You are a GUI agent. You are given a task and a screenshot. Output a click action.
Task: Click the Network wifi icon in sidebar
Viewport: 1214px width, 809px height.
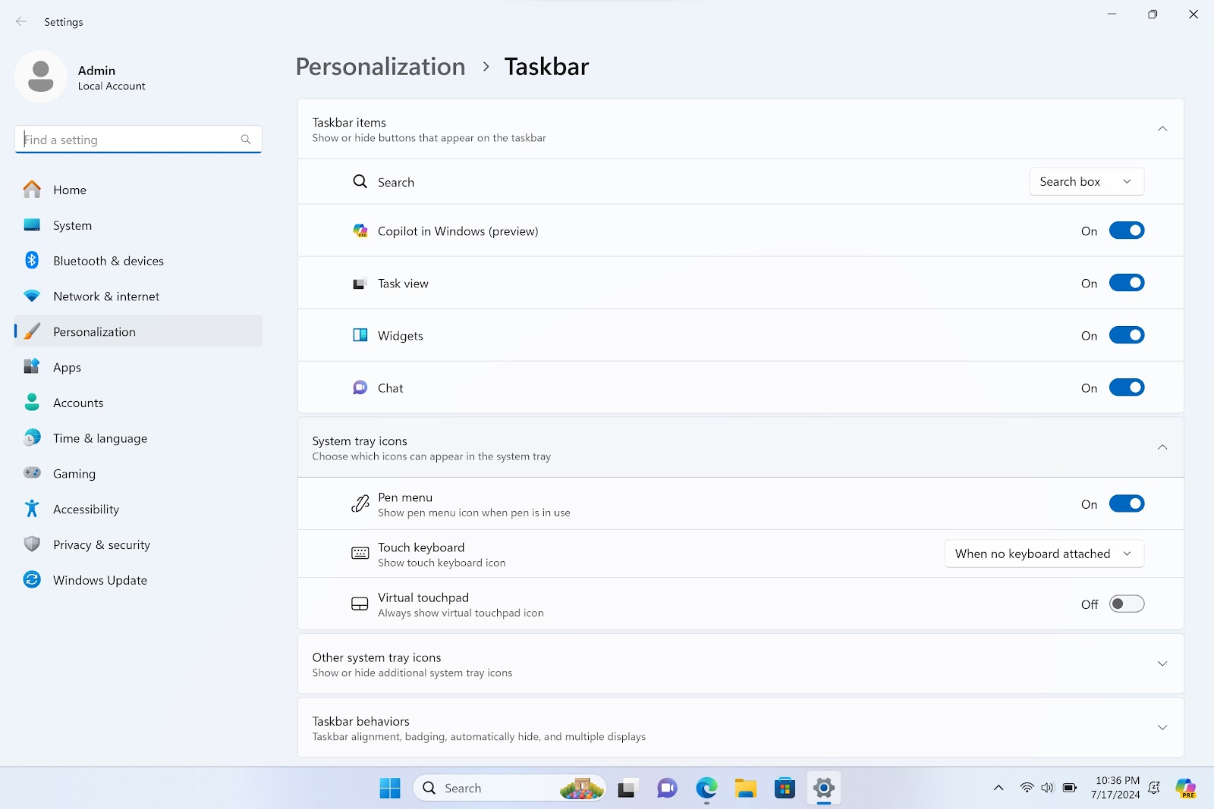(x=32, y=296)
